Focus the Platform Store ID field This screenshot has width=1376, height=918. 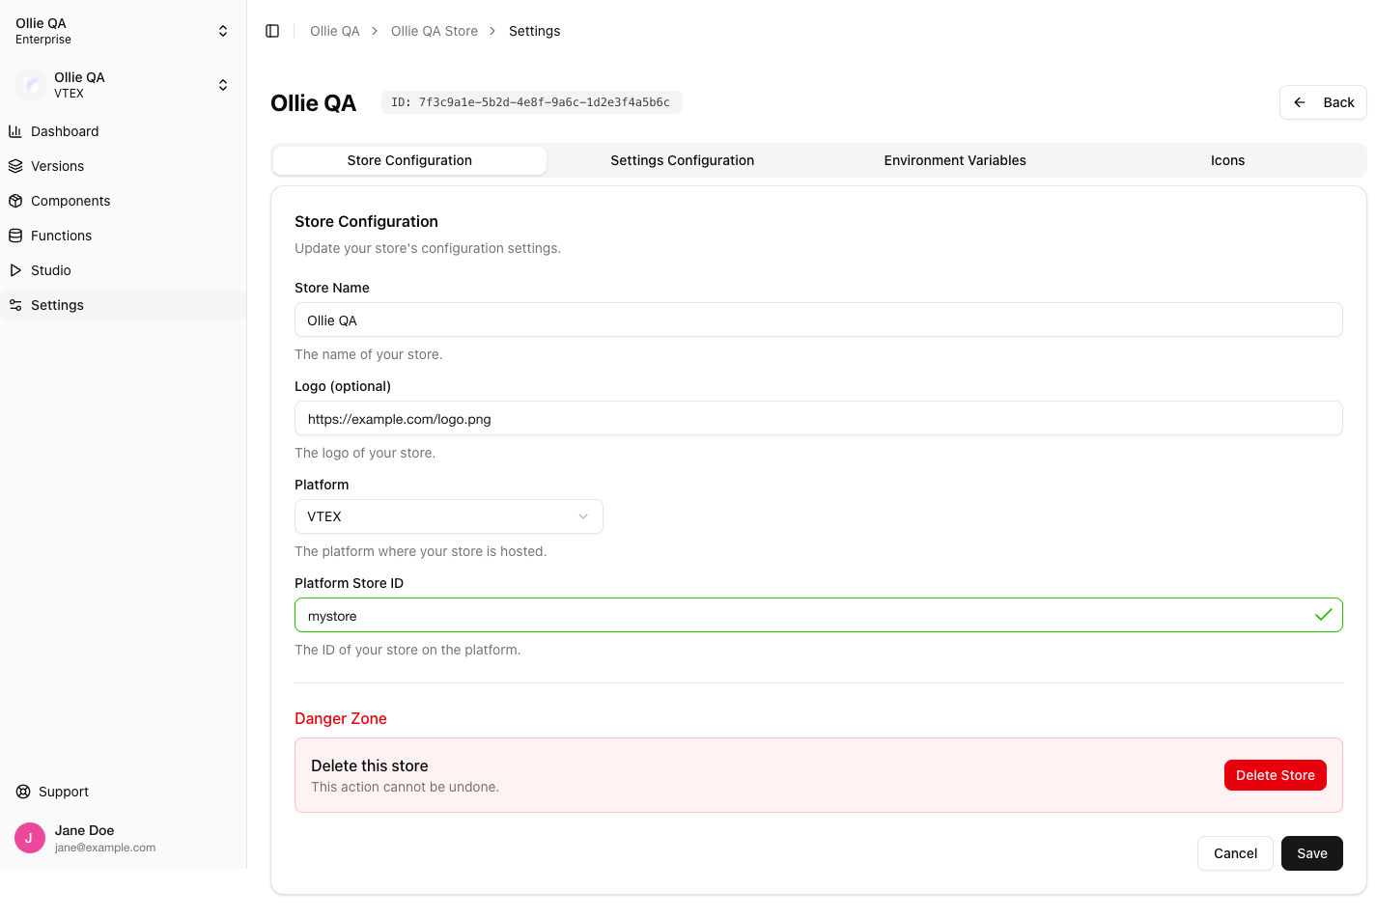(x=819, y=615)
